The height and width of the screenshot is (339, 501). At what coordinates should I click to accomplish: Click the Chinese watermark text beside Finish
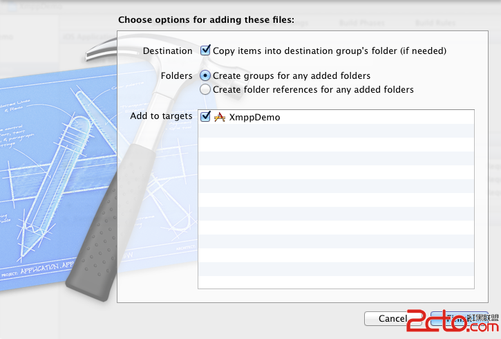473,318
